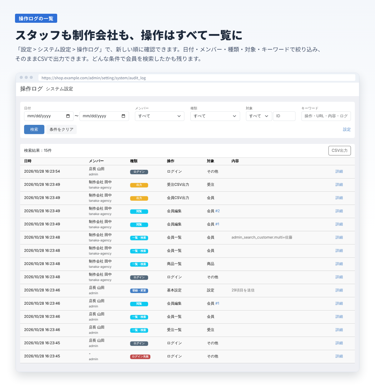Click the start date input field
The width and height of the screenshot is (375, 387).
click(x=49, y=116)
